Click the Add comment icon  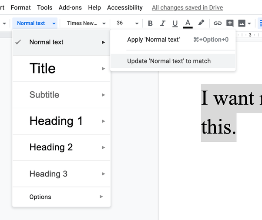(x=230, y=23)
